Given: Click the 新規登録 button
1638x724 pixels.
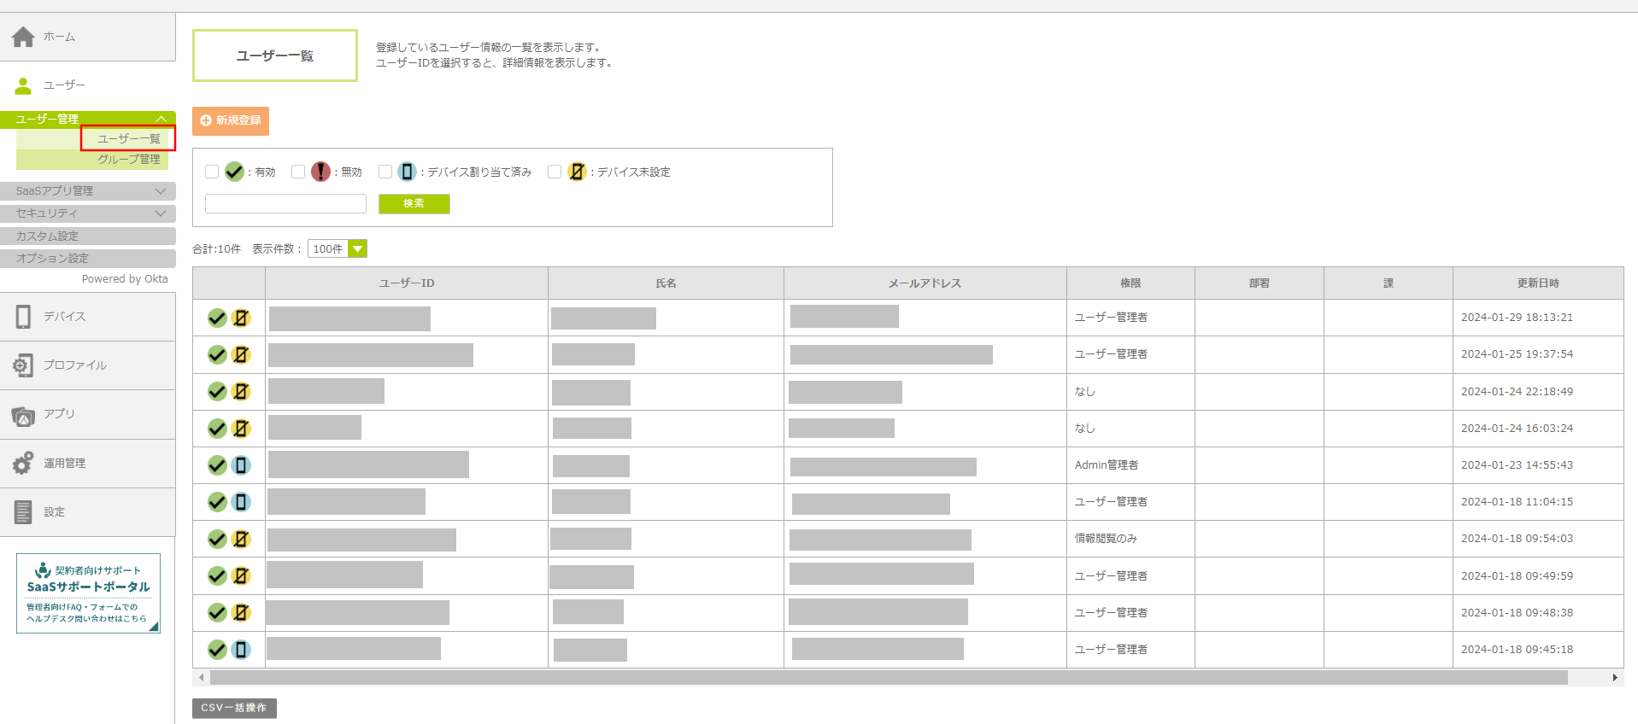Looking at the screenshot, I should coord(231,121).
